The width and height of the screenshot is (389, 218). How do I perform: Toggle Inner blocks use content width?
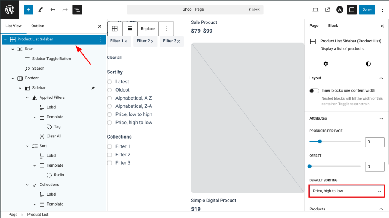pos(314,90)
